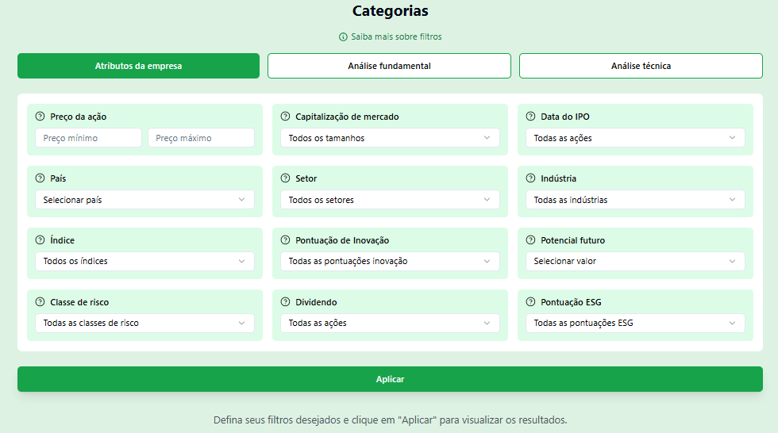Screen dimensions: 778x433
Task: Click help icon beside Pontuação de Inovação
Action: [285, 240]
